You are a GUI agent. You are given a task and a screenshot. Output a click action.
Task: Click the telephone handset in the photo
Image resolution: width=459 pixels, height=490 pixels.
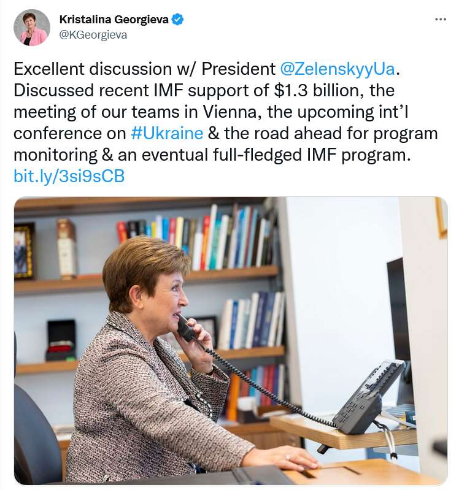[187, 328]
